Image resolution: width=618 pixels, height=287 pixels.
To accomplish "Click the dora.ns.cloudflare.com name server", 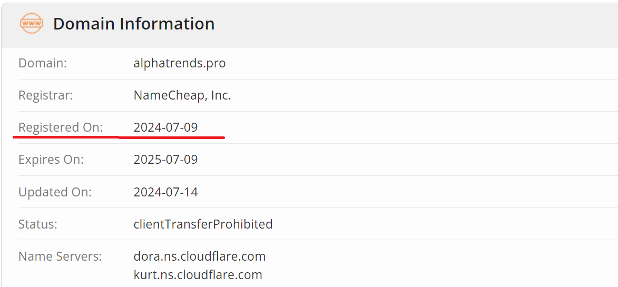I will [200, 256].
